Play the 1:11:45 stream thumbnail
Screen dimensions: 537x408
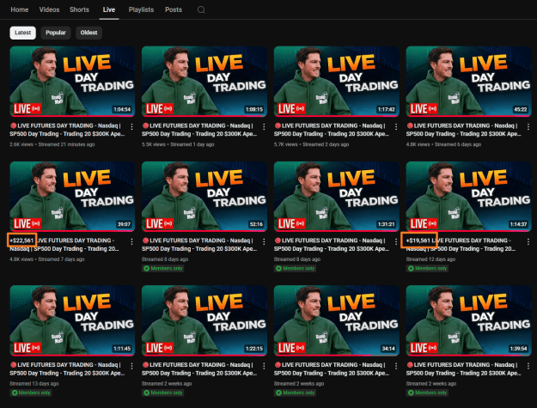click(72, 320)
